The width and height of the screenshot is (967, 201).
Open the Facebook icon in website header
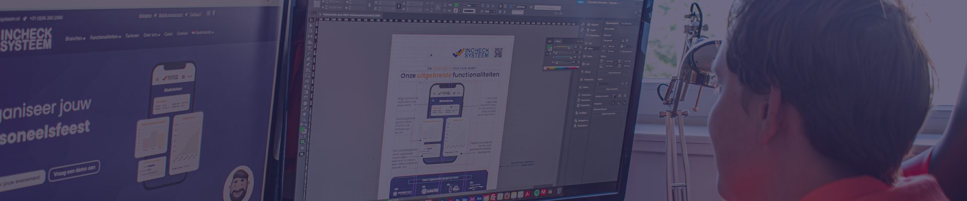[214, 13]
